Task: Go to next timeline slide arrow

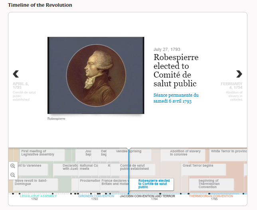Action: (239, 74)
